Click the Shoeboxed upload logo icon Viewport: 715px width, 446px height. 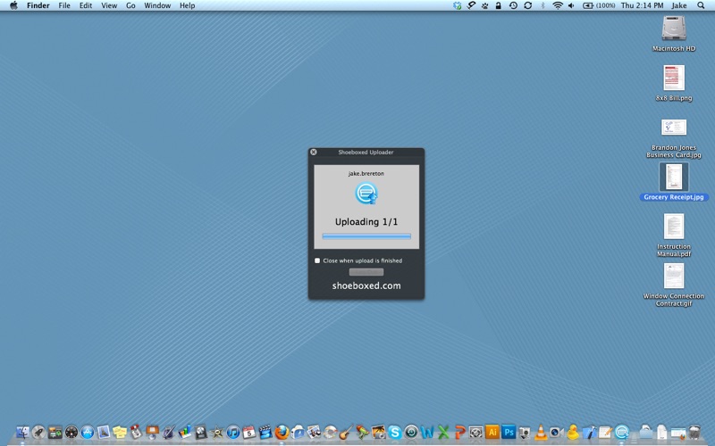point(366,194)
